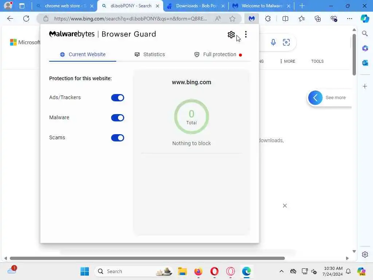Open Edge profile avatar icon
This screenshot has width=373, height=280.
(8, 6)
